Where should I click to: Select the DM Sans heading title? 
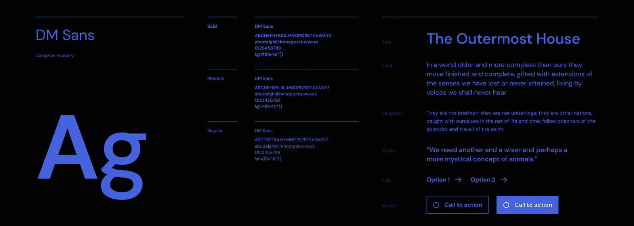point(65,35)
